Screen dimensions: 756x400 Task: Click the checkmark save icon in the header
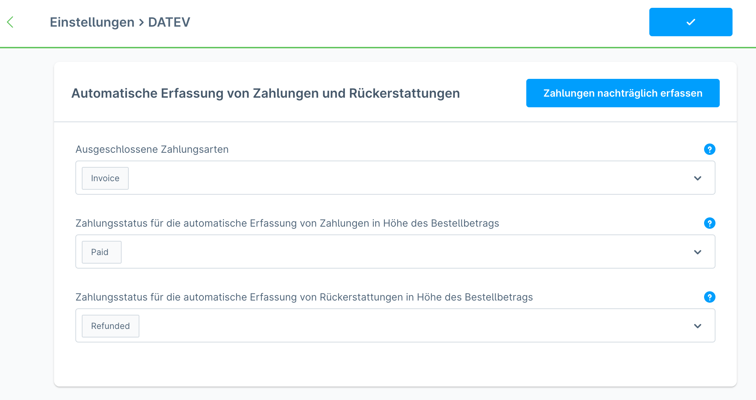click(690, 22)
